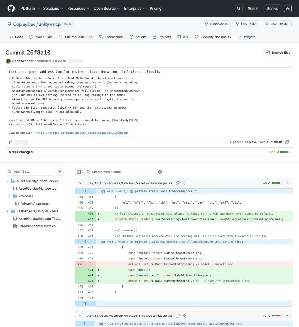Toggle the file tree panel icon
Image resolution: width=299 pixels, height=327 pixels.
(x=79, y=172)
